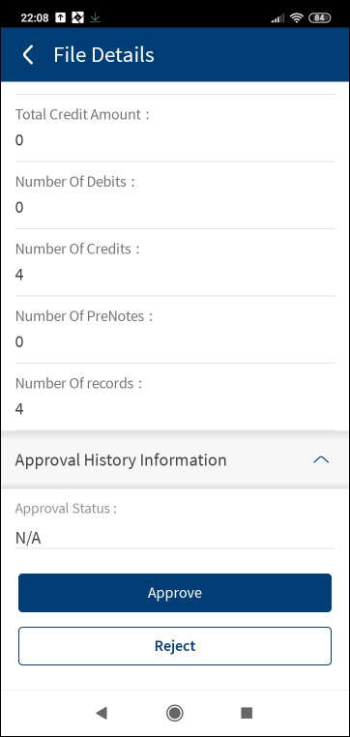Collapse Approval History Information chevron
Viewport: 350px width, 737px height.
(x=321, y=459)
